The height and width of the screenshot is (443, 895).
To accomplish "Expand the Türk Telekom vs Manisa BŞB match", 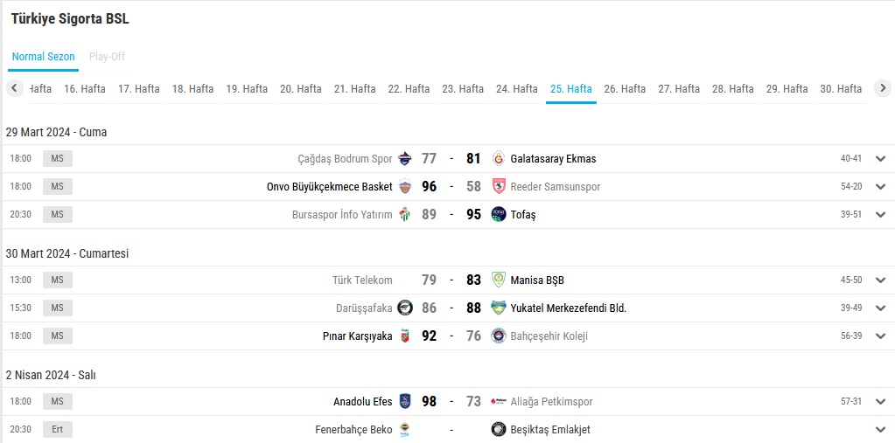I will coord(880,280).
